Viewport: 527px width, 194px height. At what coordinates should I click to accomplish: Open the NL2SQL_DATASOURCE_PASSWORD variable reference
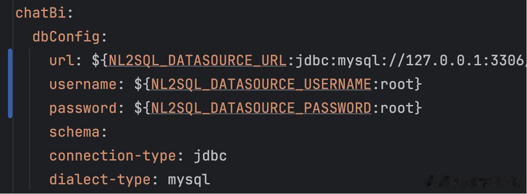point(261,108)
